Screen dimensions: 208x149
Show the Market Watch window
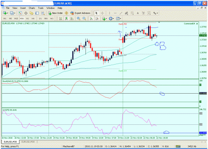20,13
